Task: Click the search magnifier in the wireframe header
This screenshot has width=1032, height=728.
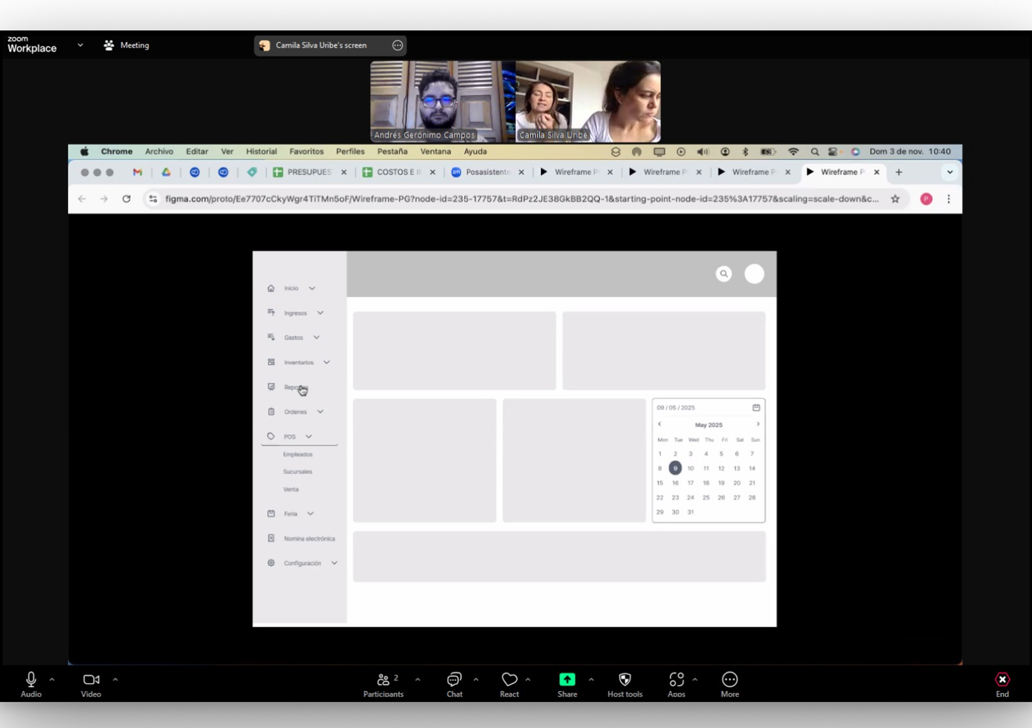Action: (x=723, y=274)
